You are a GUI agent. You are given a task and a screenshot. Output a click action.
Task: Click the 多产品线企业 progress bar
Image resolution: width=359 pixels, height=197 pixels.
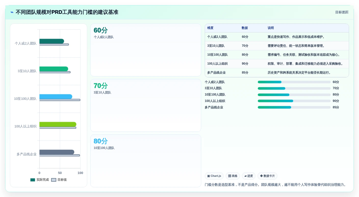point(294,107)
